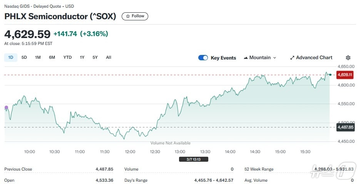Image resolution: width=360 pixels, height=184 pixels.
Task: Switch to YTD chart range
Action: coord(67,57)
